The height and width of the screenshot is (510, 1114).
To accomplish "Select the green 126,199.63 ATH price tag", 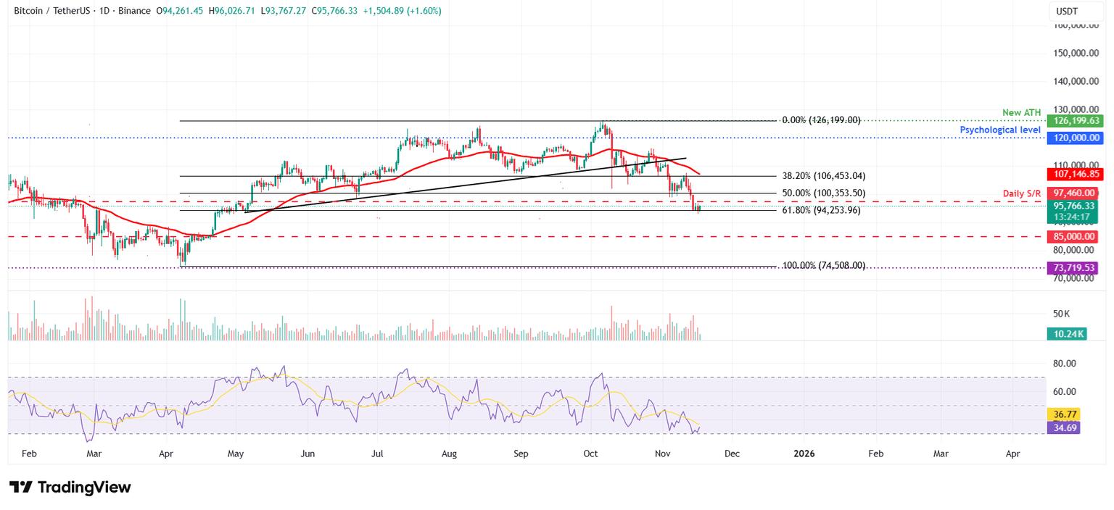I will (x=1073, y=121).
